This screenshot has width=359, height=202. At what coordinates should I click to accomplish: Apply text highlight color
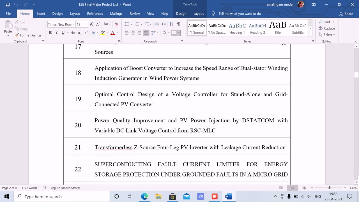(x=103, y=33)
